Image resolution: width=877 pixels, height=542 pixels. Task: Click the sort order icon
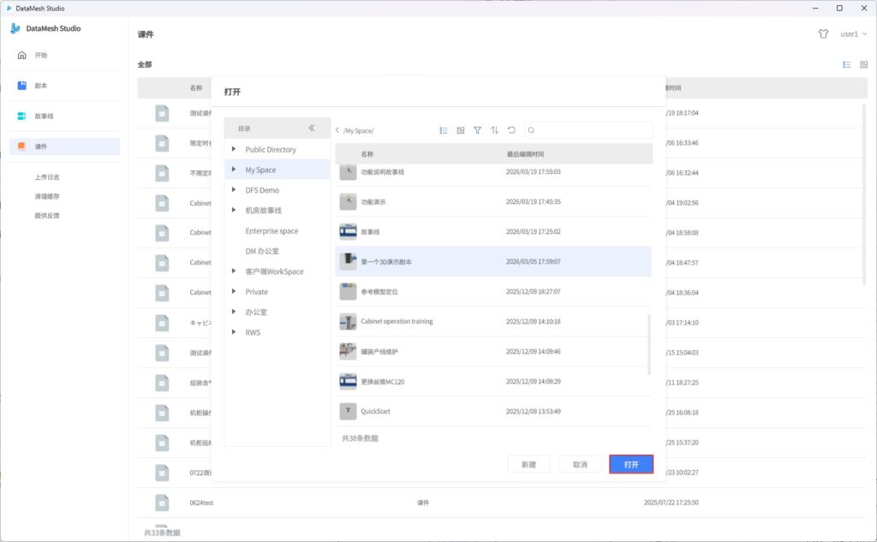click(494, 130)
